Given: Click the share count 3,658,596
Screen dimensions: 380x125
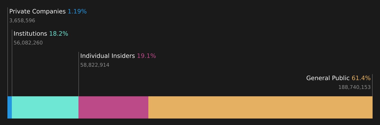Looking at the screenshot, I should pyautogui.click(x=22, y=21).
